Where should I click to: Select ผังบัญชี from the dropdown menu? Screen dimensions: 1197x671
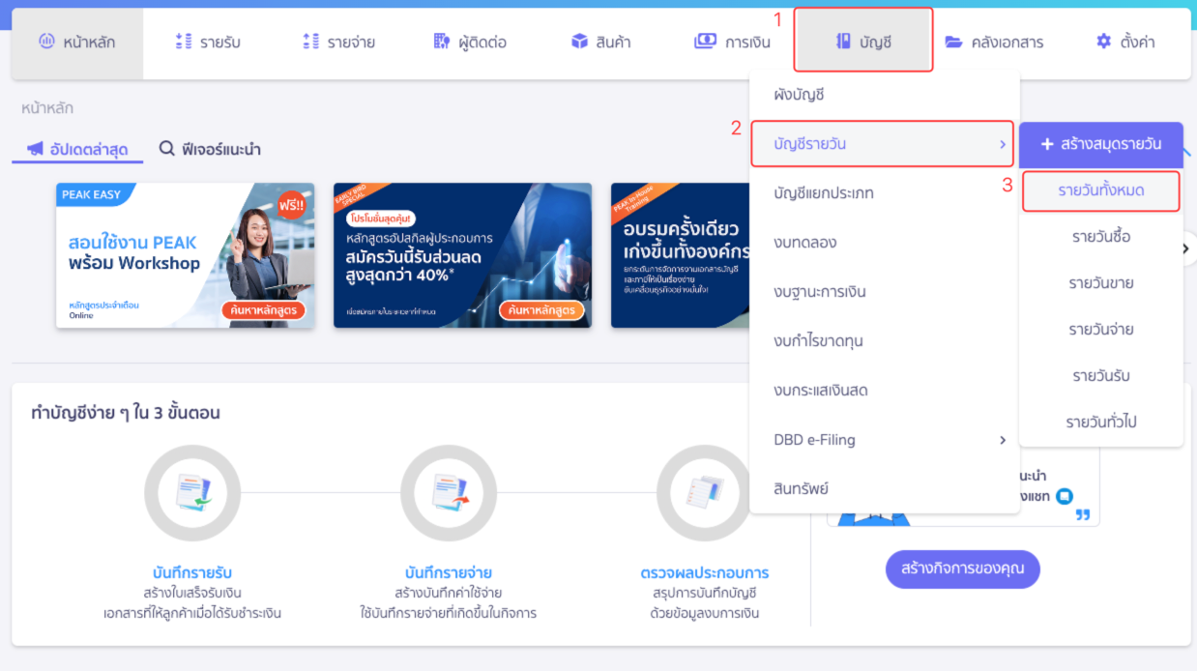tap(884, 95)
